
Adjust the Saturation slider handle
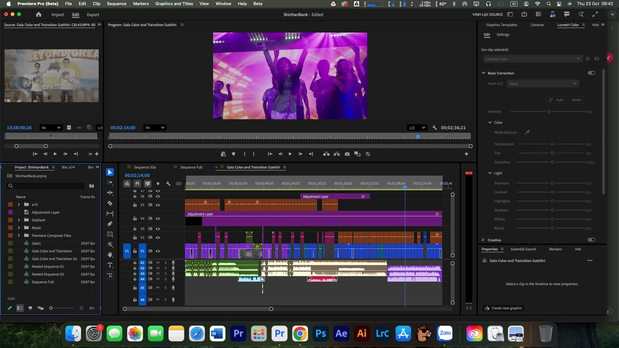553,162
